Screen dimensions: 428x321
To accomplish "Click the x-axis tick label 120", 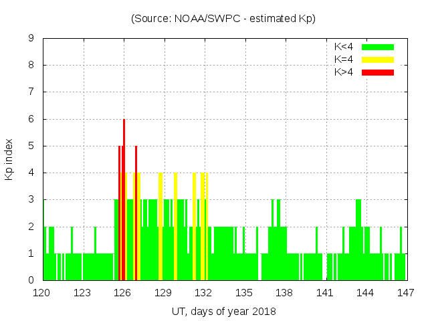I will tap(43, 292).
